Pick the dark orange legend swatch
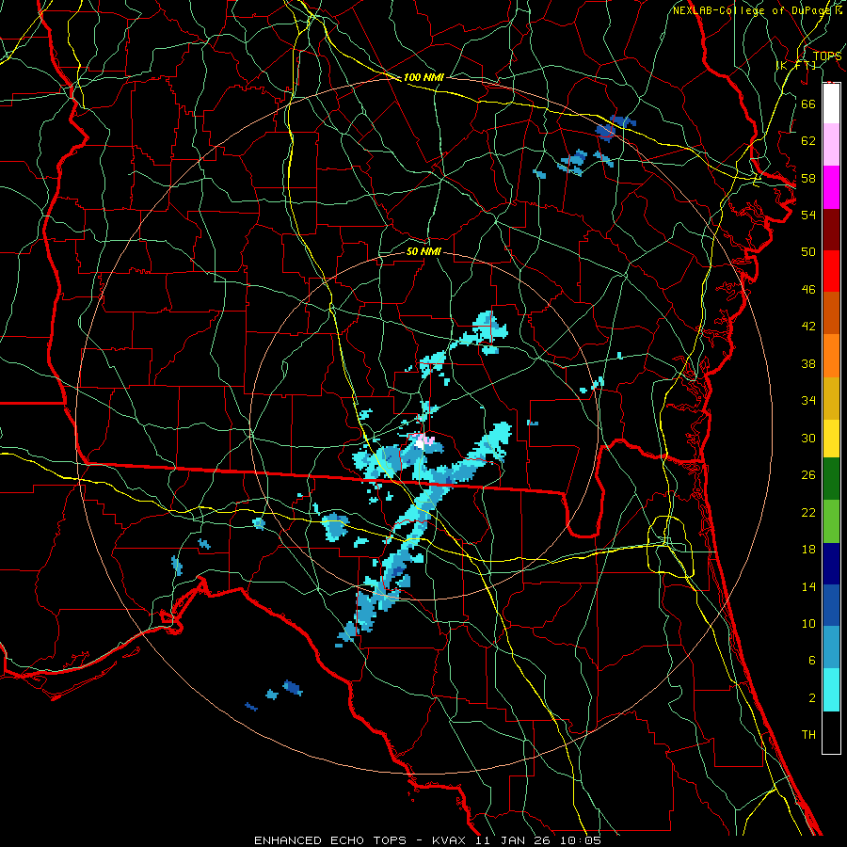847x847 pixels. point(831,313)
